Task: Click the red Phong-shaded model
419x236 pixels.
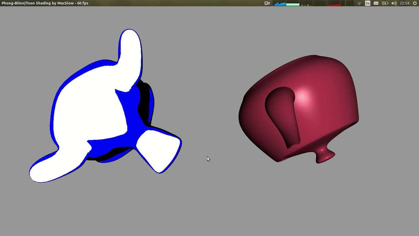Action: point(299,109)
